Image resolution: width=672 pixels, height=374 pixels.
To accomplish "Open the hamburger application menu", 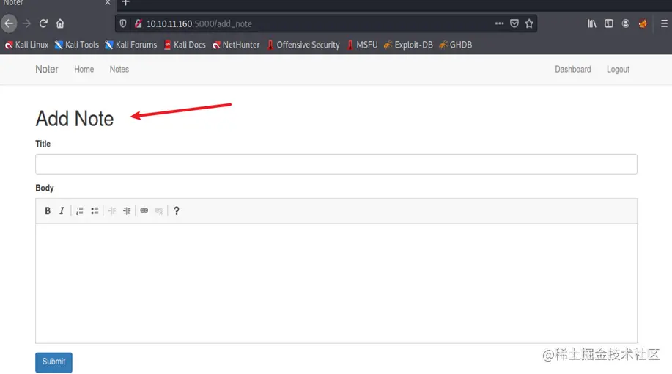I will (664, 23).
